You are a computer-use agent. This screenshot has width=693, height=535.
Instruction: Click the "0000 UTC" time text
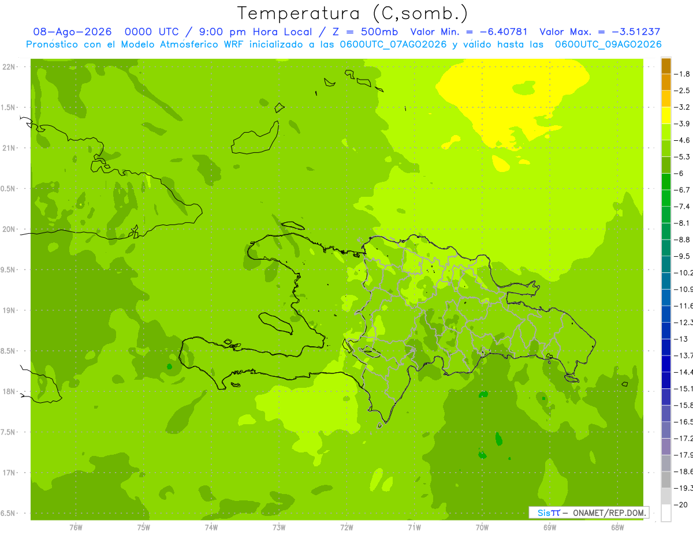(151, 32)
